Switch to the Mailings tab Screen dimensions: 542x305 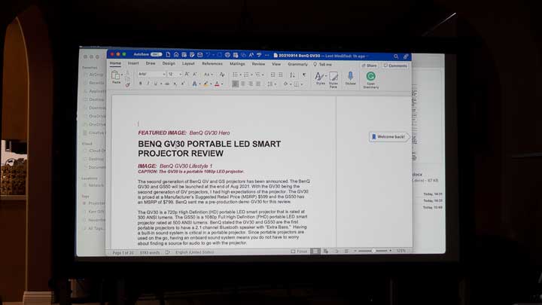click(x=237, y=64)
